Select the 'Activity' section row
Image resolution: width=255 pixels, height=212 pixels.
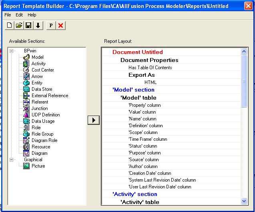pyautogui.click(x=171, y=194)
